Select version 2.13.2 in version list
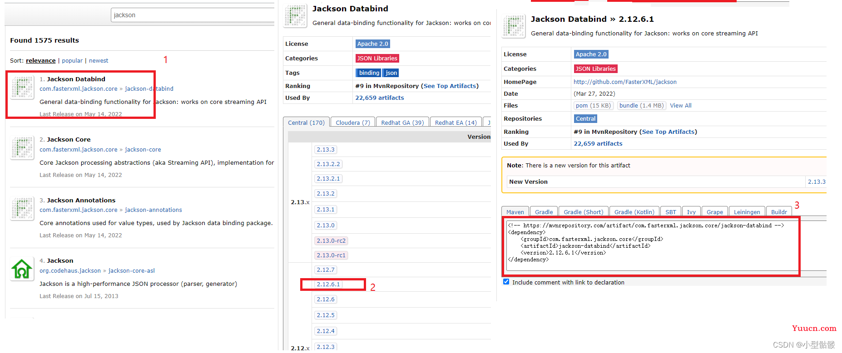This screenshot has width=842, height=353. (x=326, y=193)
